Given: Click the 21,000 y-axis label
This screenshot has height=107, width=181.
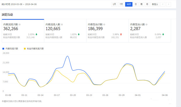Looking at the screenshot, I should point(6,63).
